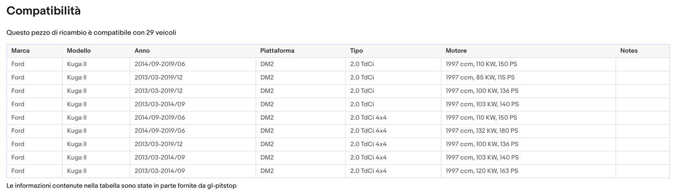677x196 pixels.
Task: Select the Motore column header
Action: (x=456, y=51)
